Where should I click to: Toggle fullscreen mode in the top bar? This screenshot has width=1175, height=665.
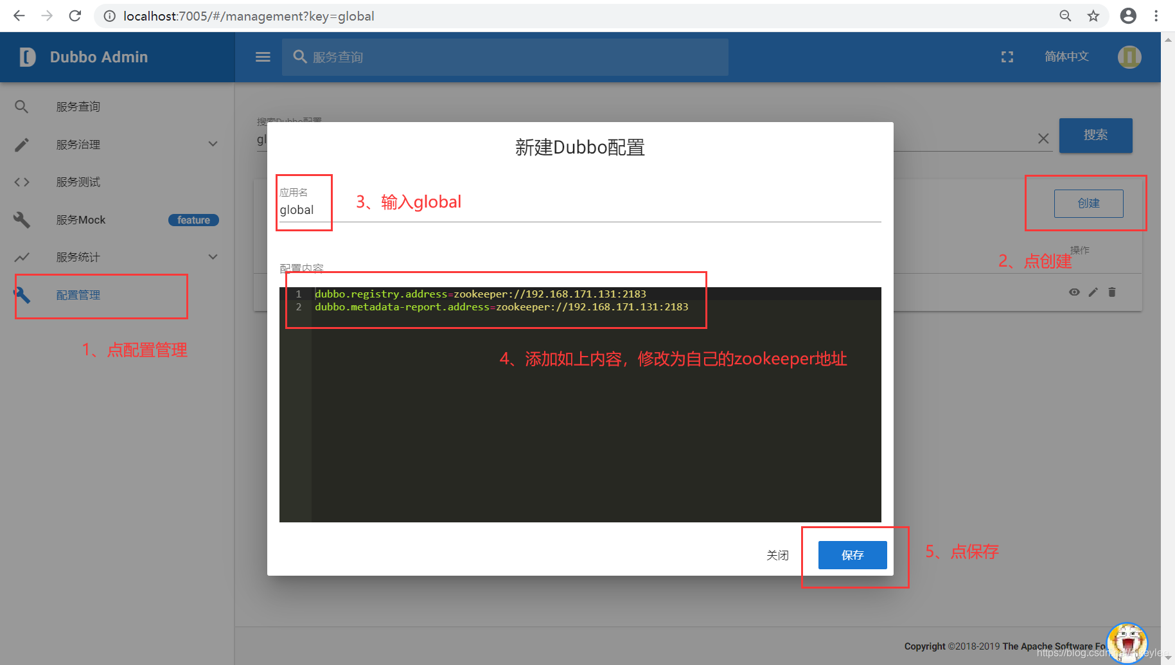coord(1007,57)
